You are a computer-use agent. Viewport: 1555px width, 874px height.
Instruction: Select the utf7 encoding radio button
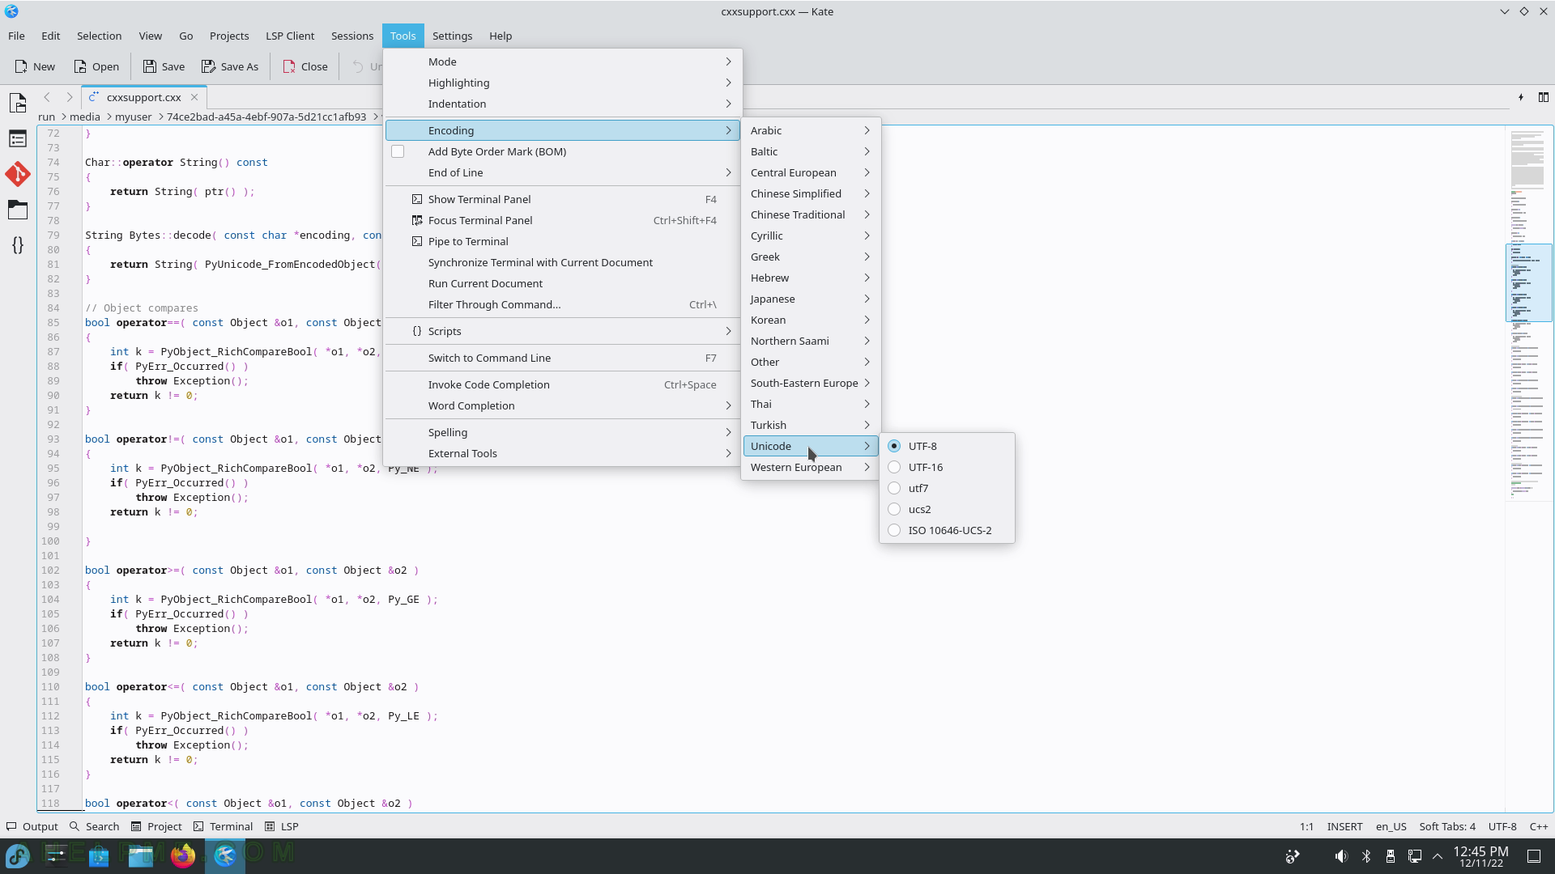click(894, 488)
